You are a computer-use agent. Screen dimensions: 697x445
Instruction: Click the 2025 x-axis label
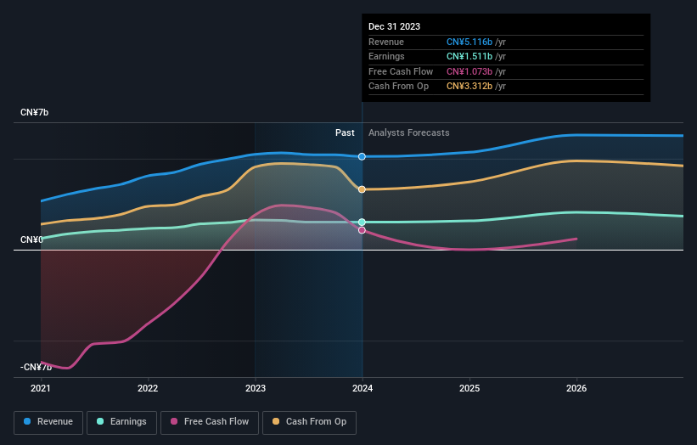[x=469, y=389]
